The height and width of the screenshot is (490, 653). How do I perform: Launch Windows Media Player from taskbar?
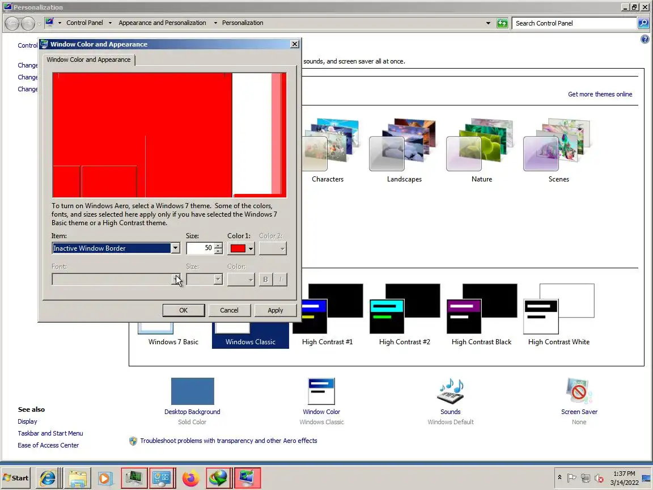105,478
